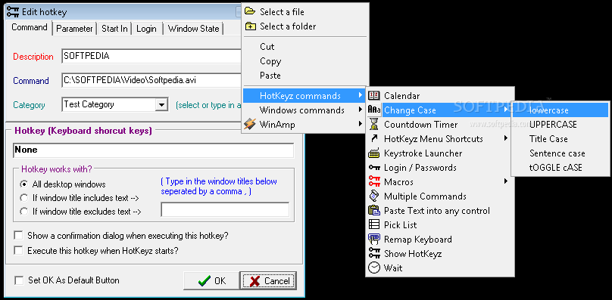Click the OK button
612x300 pixels.
click(x=211, y=280)
